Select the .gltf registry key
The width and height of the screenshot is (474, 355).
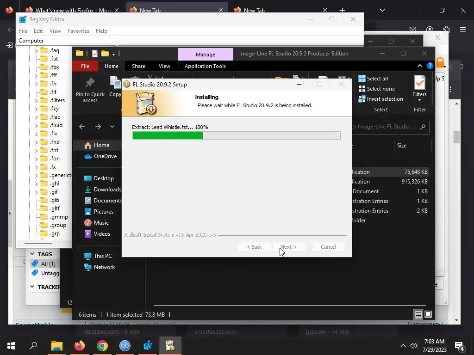pyautogui.click(x=55, y=208)
